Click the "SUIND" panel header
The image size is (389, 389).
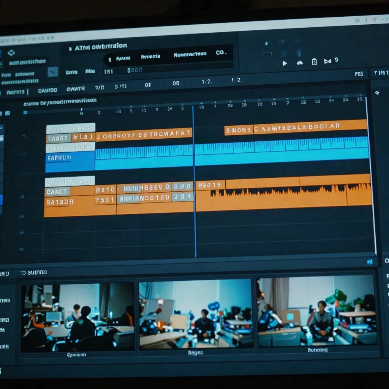[37, 272]
